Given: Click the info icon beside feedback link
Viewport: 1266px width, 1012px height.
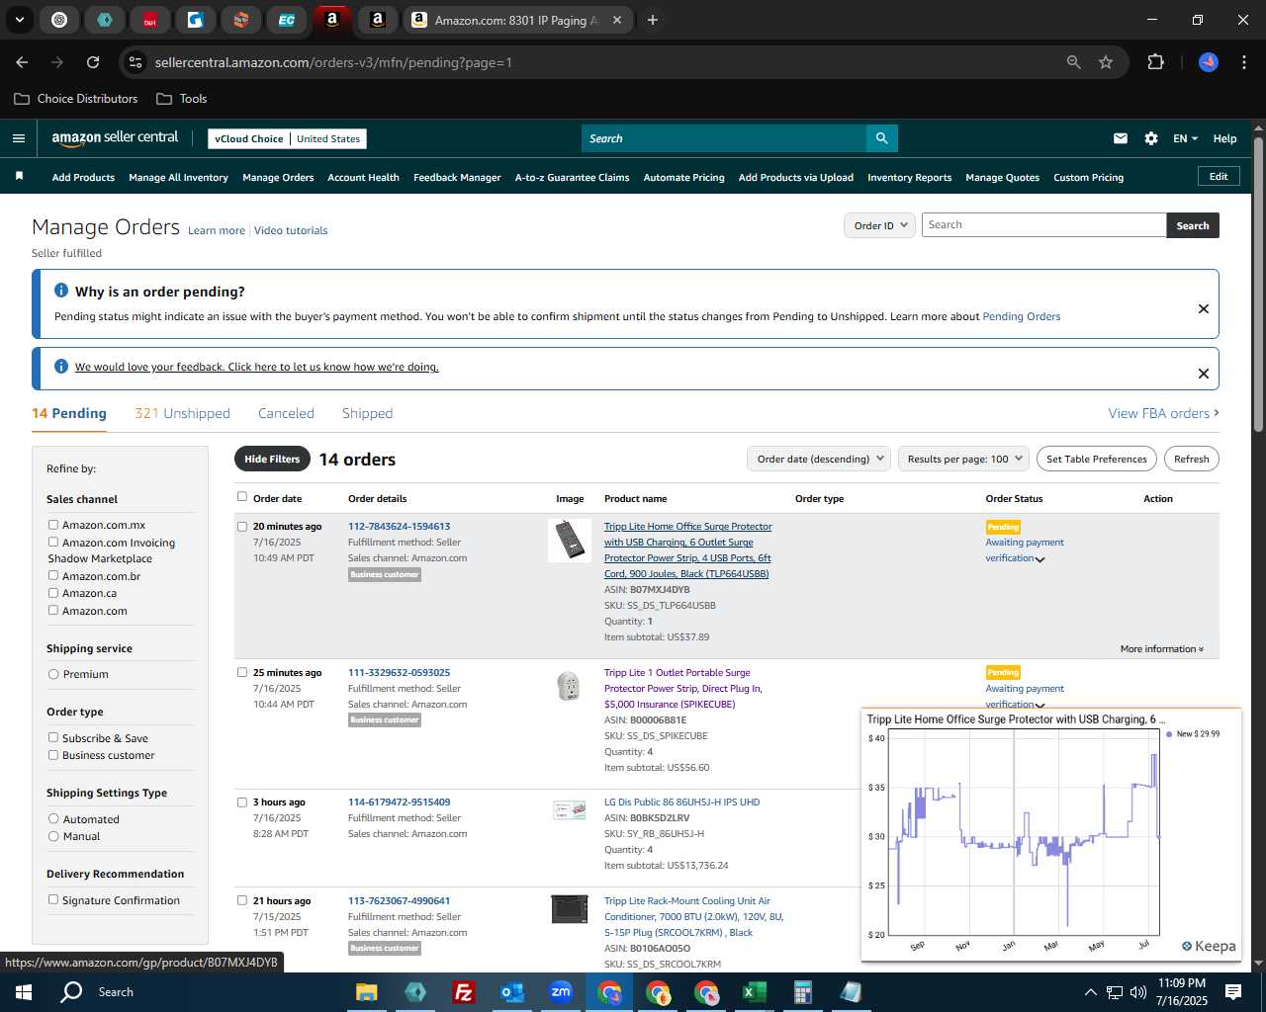Looking at the screenshot, I should pyautogui.click(x=61, y=367).
